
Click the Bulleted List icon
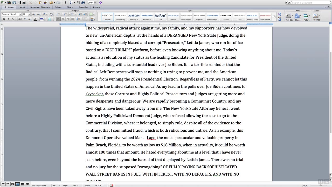[58, 14]
